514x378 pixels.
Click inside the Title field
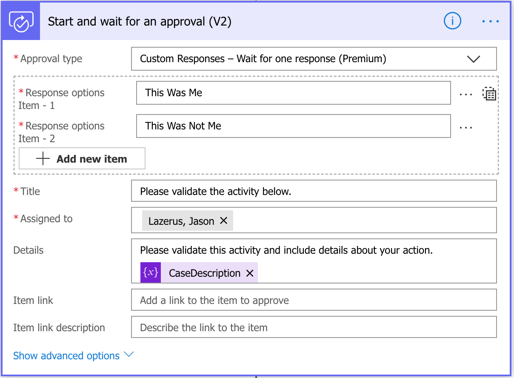[314, 191]
